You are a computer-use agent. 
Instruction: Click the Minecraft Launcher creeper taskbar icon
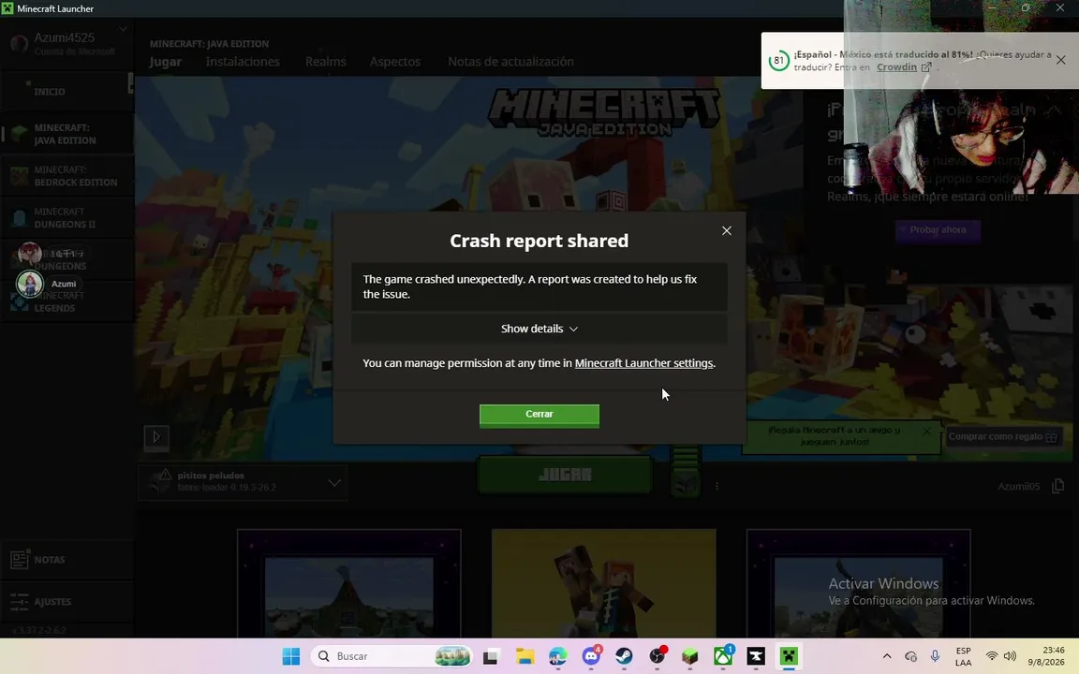pos(790,657)
